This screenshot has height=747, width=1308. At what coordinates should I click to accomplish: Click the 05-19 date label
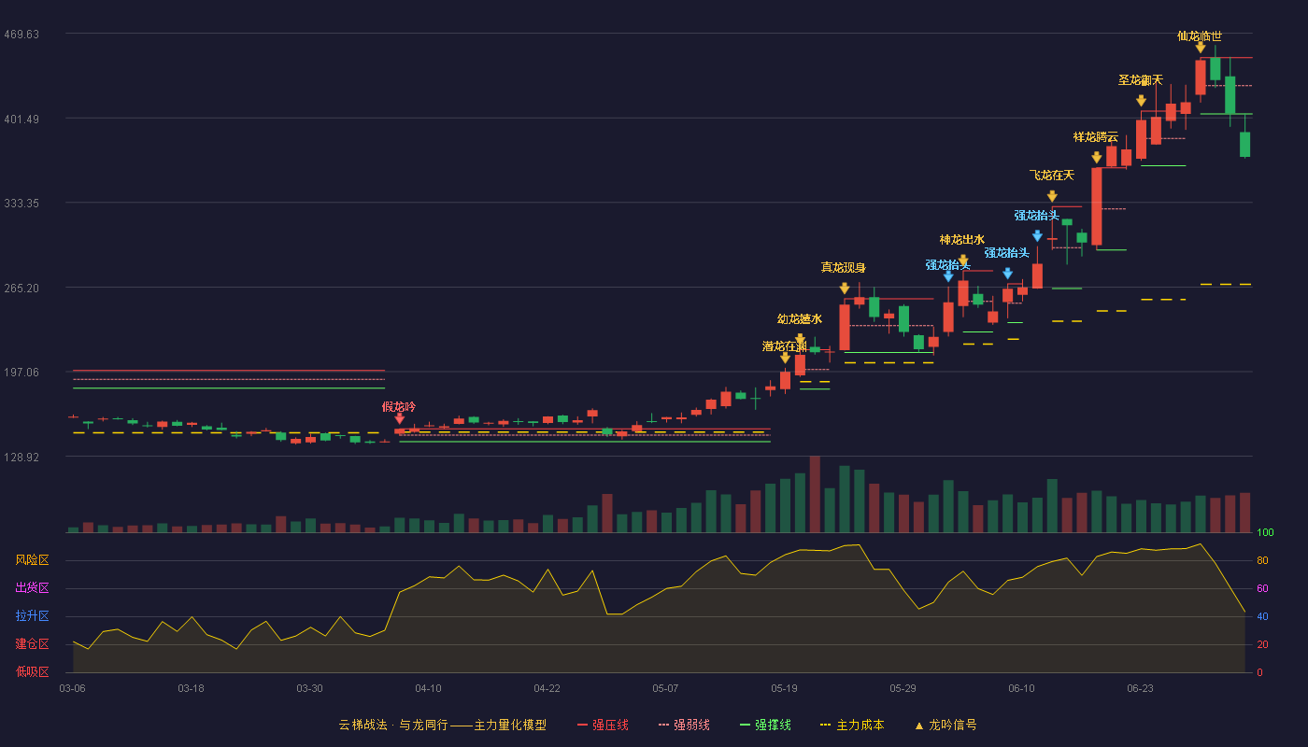784,688
